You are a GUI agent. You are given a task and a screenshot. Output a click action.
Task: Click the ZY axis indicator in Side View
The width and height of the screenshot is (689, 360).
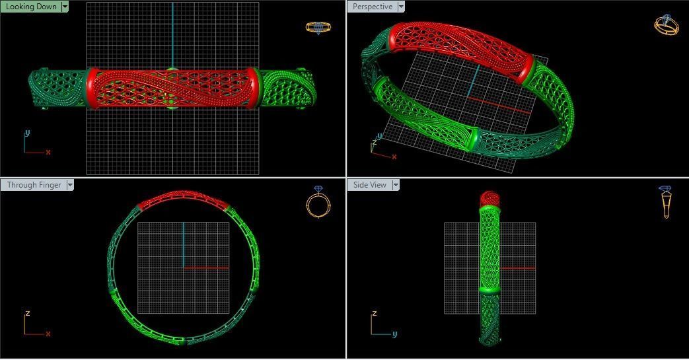384,324
